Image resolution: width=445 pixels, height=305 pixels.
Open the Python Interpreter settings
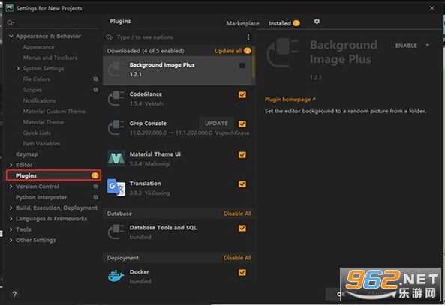[x=41, y=197]
